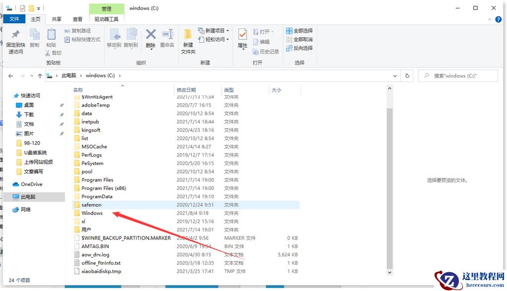This screenshot has height=291, width=507.
Task: Select the Copy ribbon icon
Action: [34, 39]
